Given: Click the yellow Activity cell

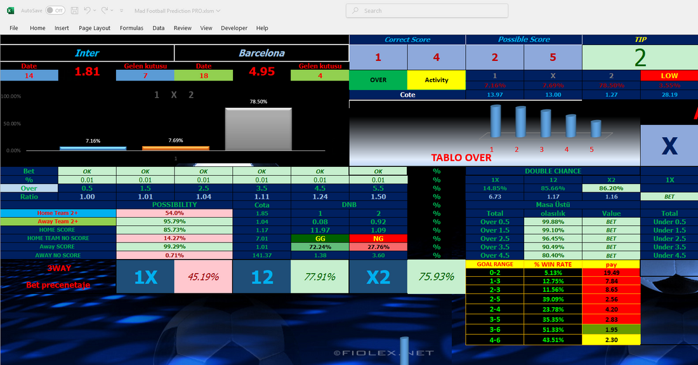Looking at the screenshot, I should click(437, 80).
